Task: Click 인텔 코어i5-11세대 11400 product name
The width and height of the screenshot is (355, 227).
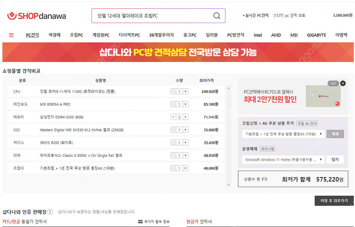Action: (x=77, y=91)
